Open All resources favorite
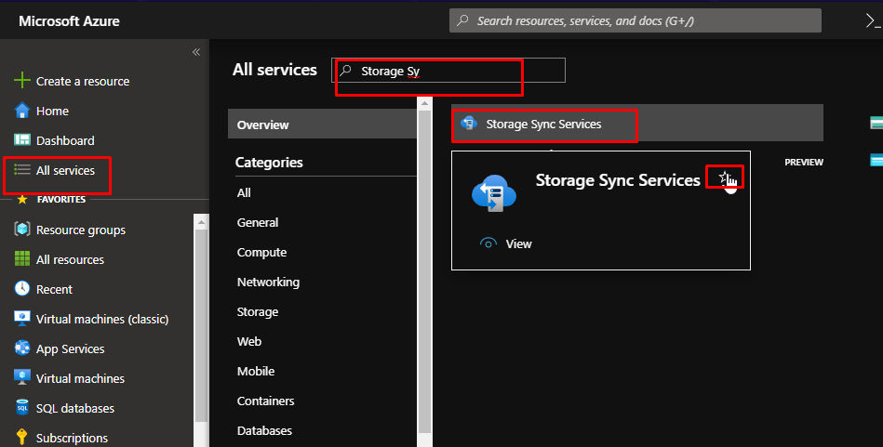Viewport: 883px width, 447px height. tap(70, 260)
